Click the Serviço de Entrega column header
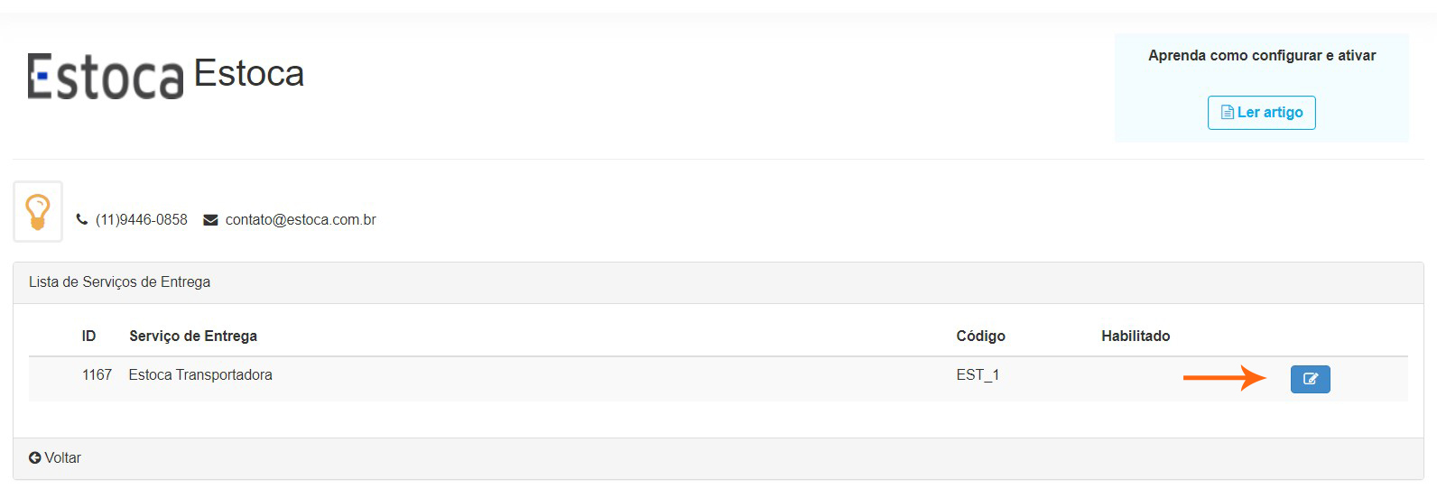The height and width of the screenshot is (498, 1437). pos(193,337)
